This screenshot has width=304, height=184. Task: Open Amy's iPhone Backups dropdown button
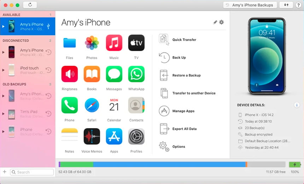(250, 5)
